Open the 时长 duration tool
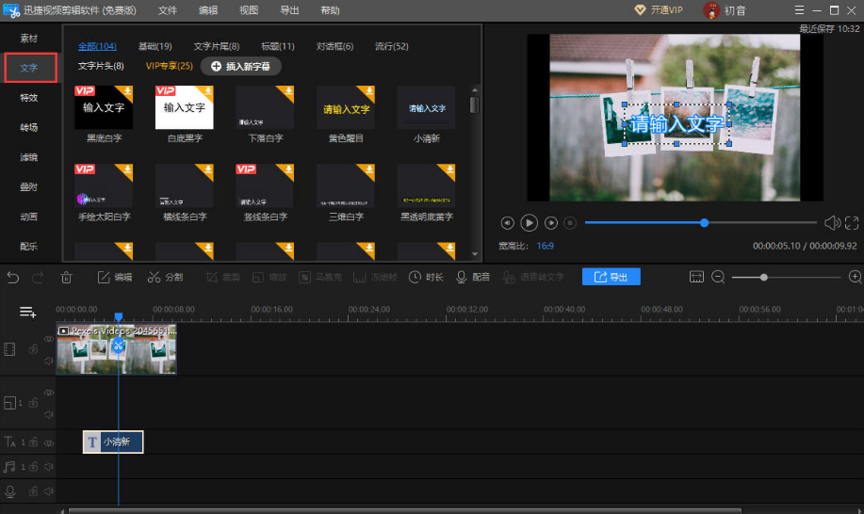This screenshot has height=514, width=864. coord(426,277)
